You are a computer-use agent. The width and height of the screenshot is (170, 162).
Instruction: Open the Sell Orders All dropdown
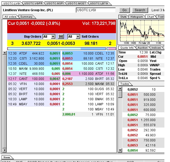74,37
